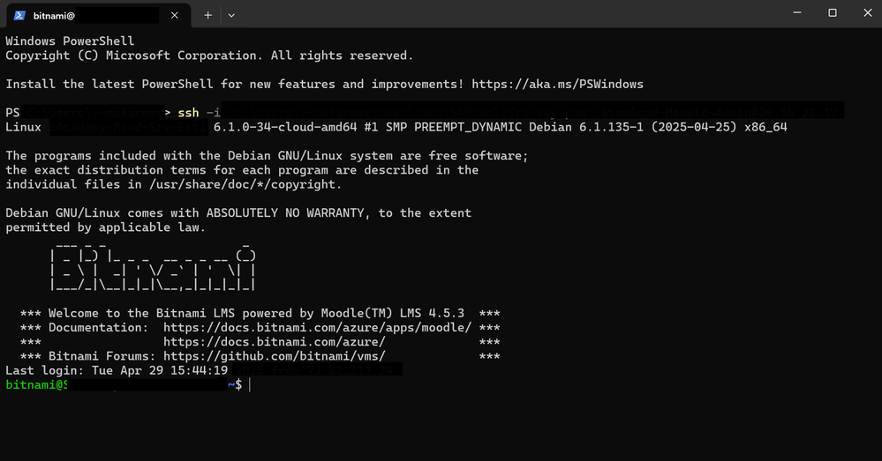Image resolution: width=882 pixels, height=461 pixels.
Task: Click the Windows PowerShell header text
Action: (x=70, y=41)
